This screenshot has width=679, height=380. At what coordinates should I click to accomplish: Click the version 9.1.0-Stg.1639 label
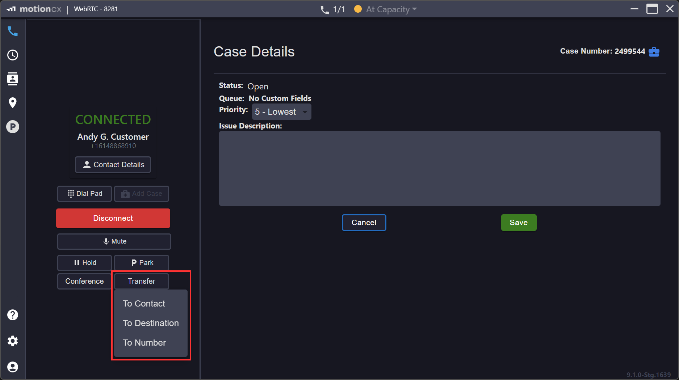(649, 375)
